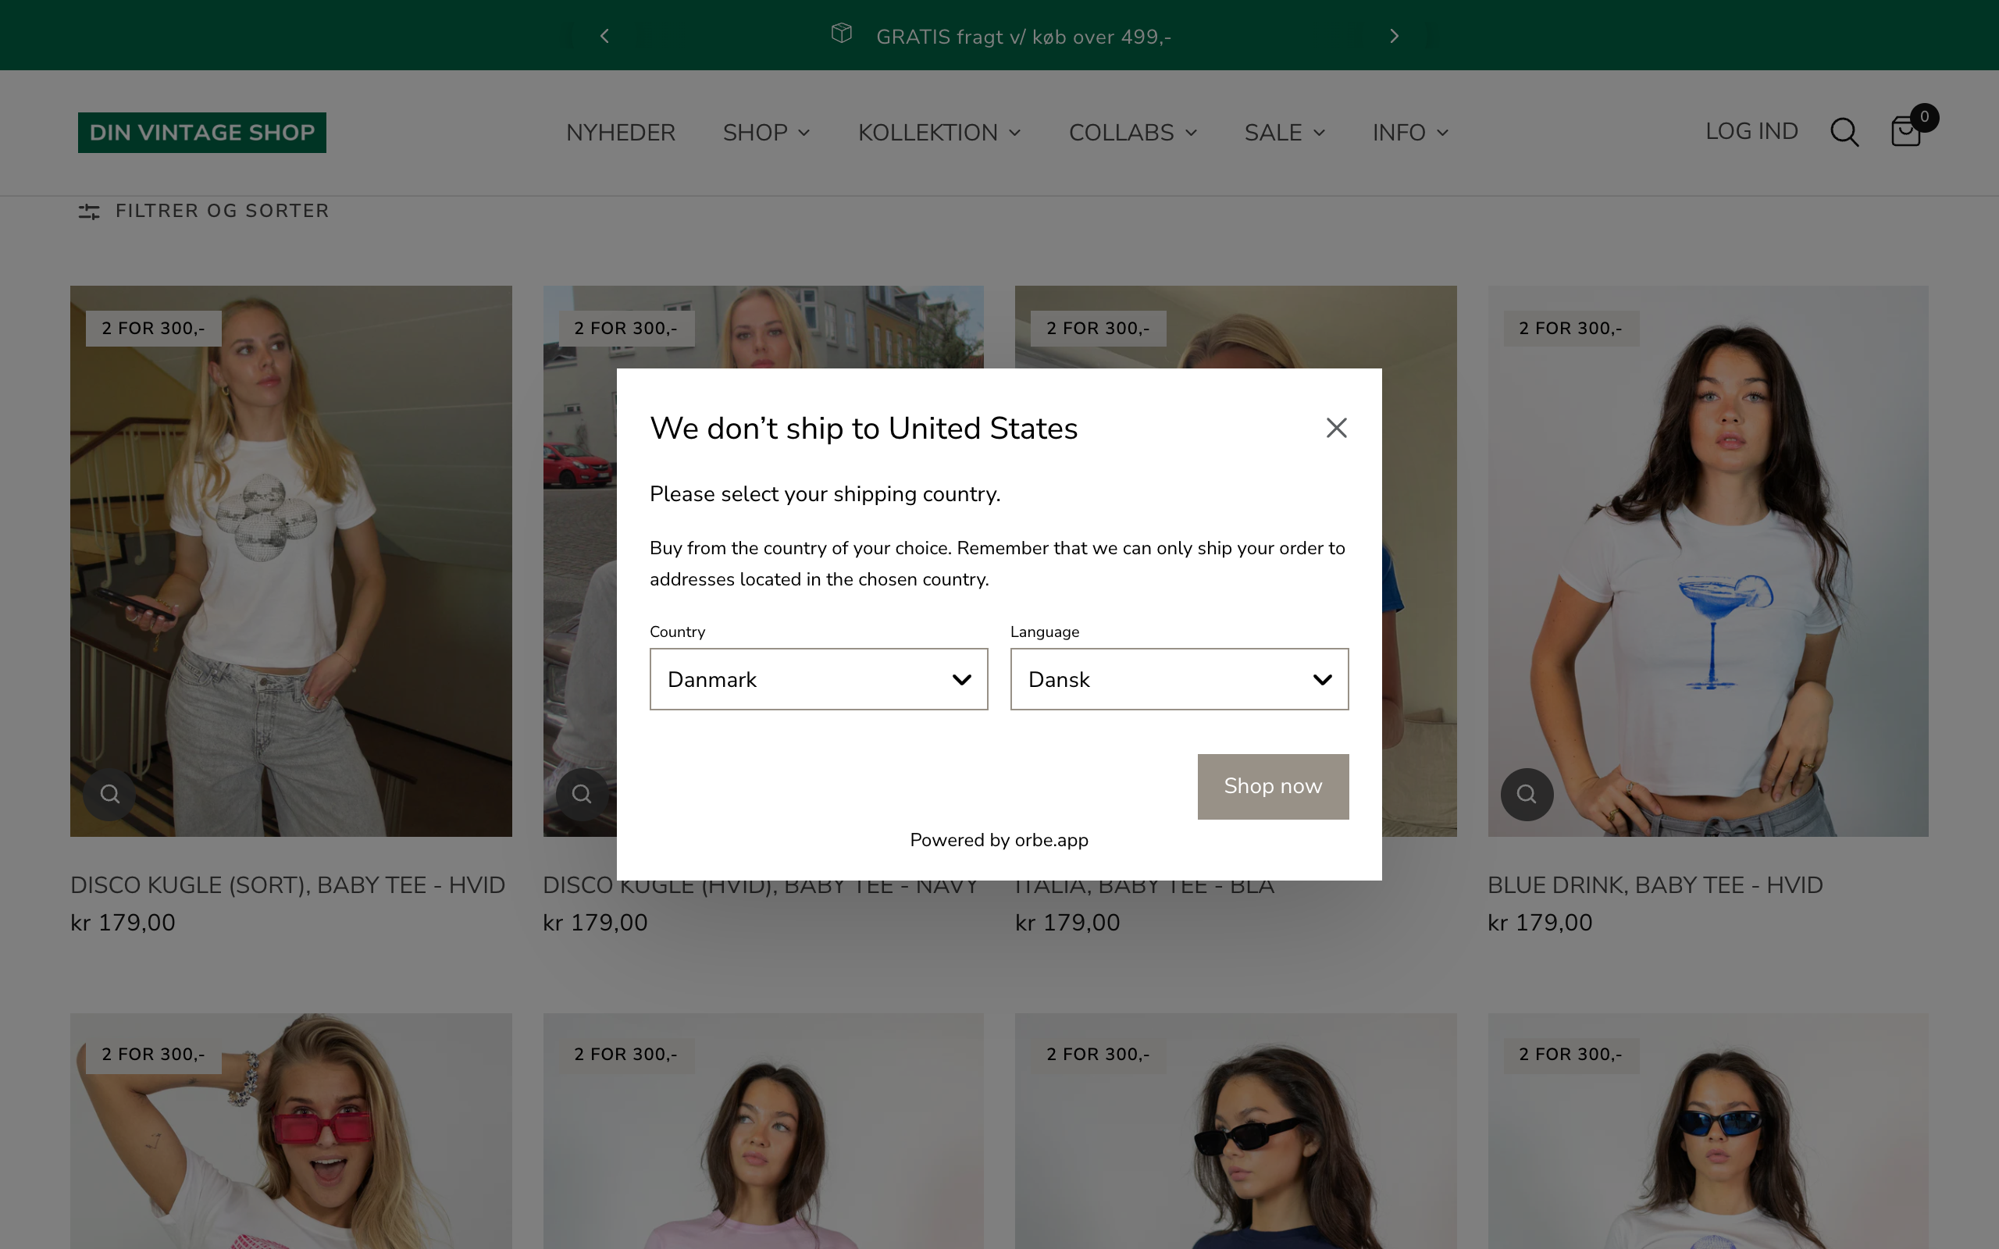
Task: Click the package icon in the banner
Action: [842, 34]
